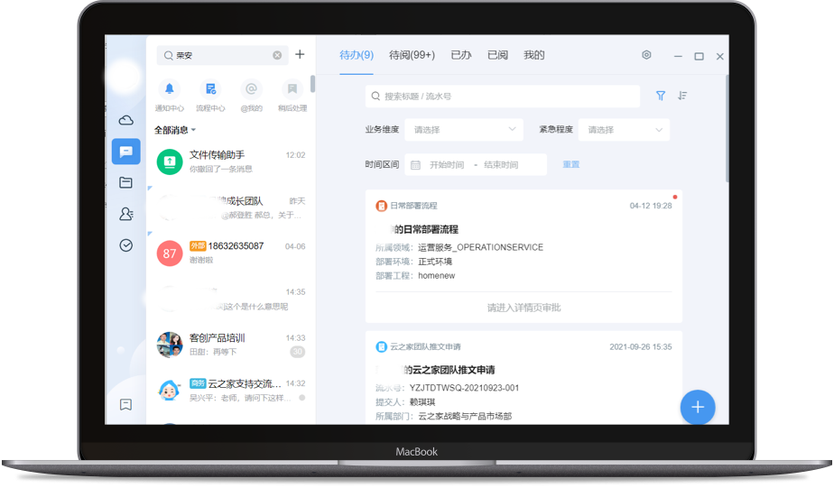This screenshot has width=834, height=488.
Task: Click the chat list scrollbar
Action: tap(312, 84)
